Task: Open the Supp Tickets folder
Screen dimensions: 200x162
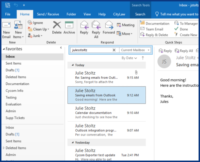Action: tap(15, 118)
